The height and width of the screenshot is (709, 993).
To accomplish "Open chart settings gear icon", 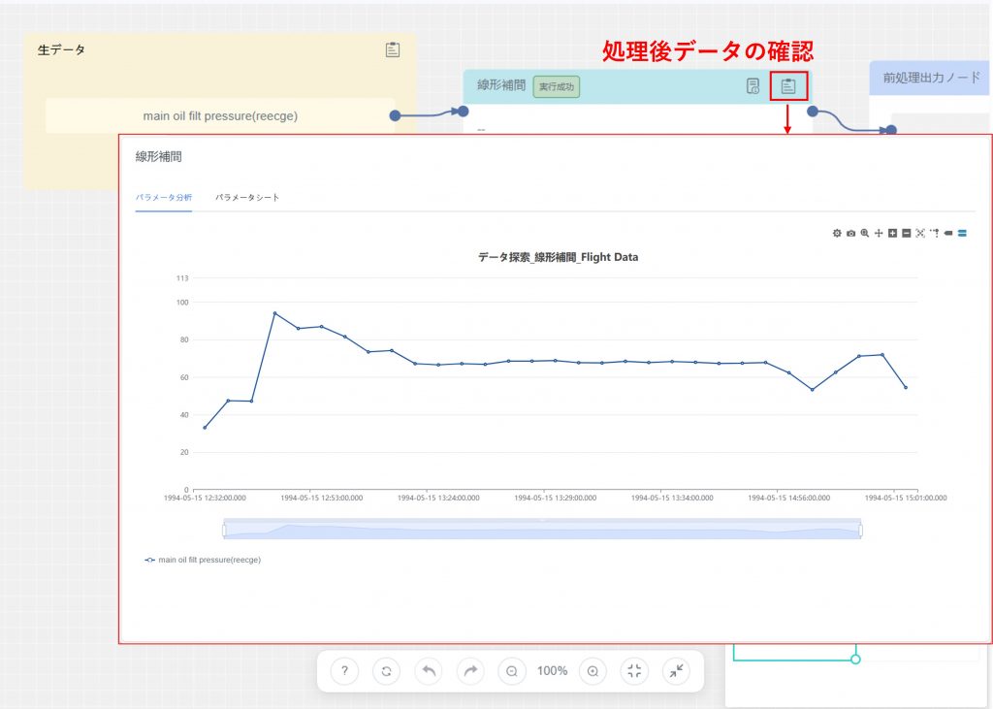I will [837, 233].
